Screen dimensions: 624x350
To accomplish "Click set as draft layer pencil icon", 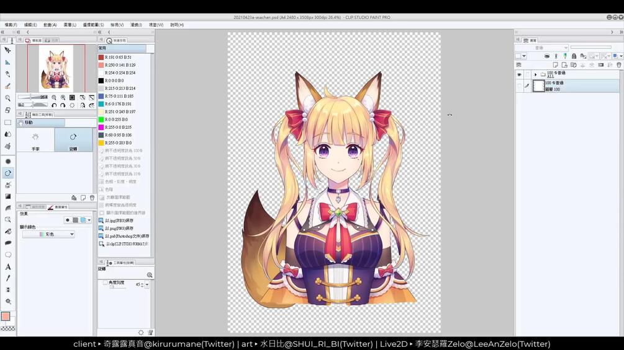I will coord(564,56).
